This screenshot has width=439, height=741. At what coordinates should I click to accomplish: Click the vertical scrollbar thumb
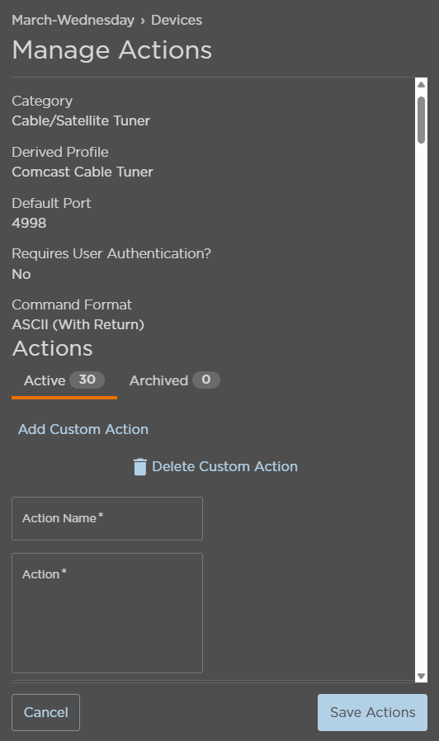[x=421, y=120]
